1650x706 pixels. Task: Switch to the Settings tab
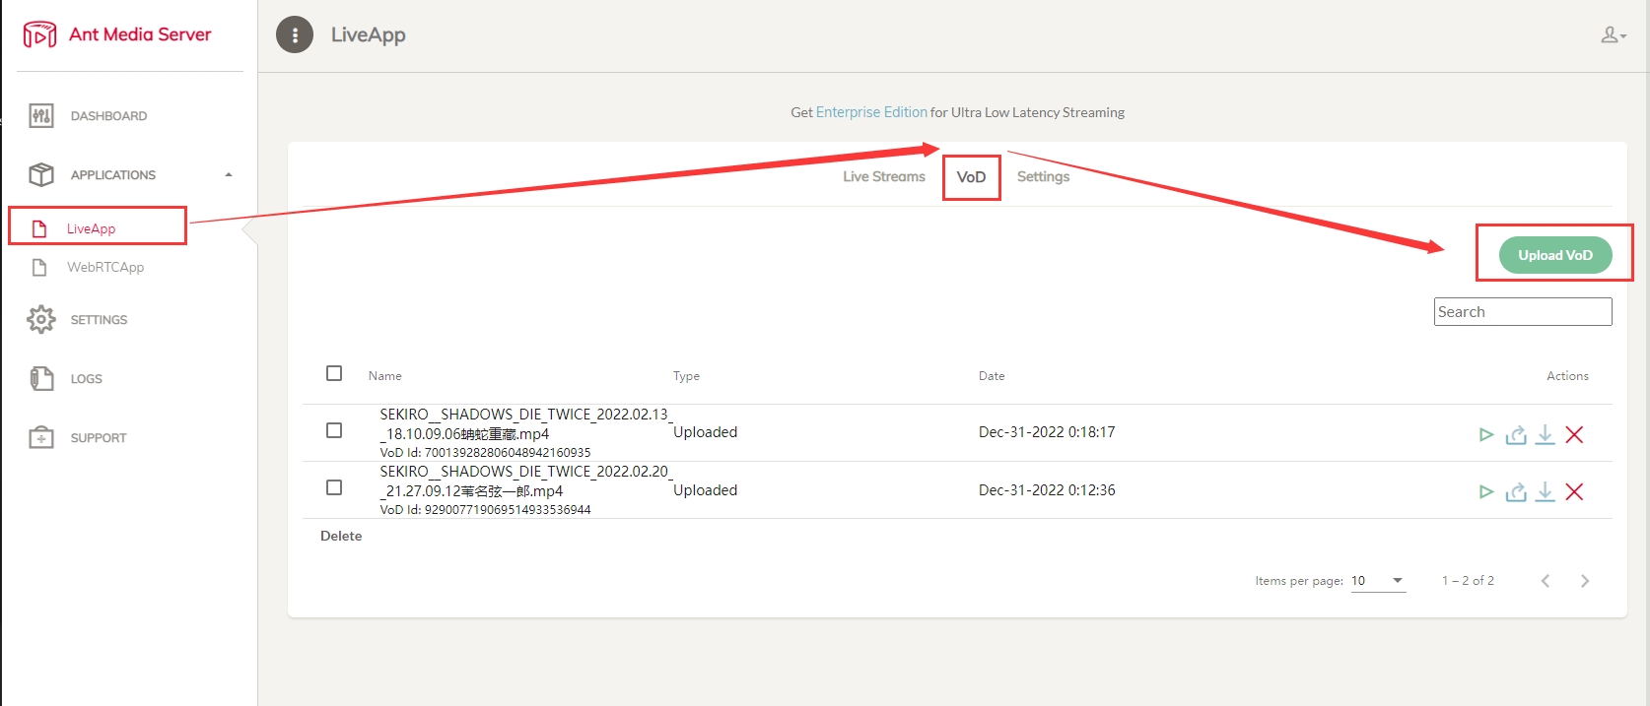click(x=1043, y=177)
